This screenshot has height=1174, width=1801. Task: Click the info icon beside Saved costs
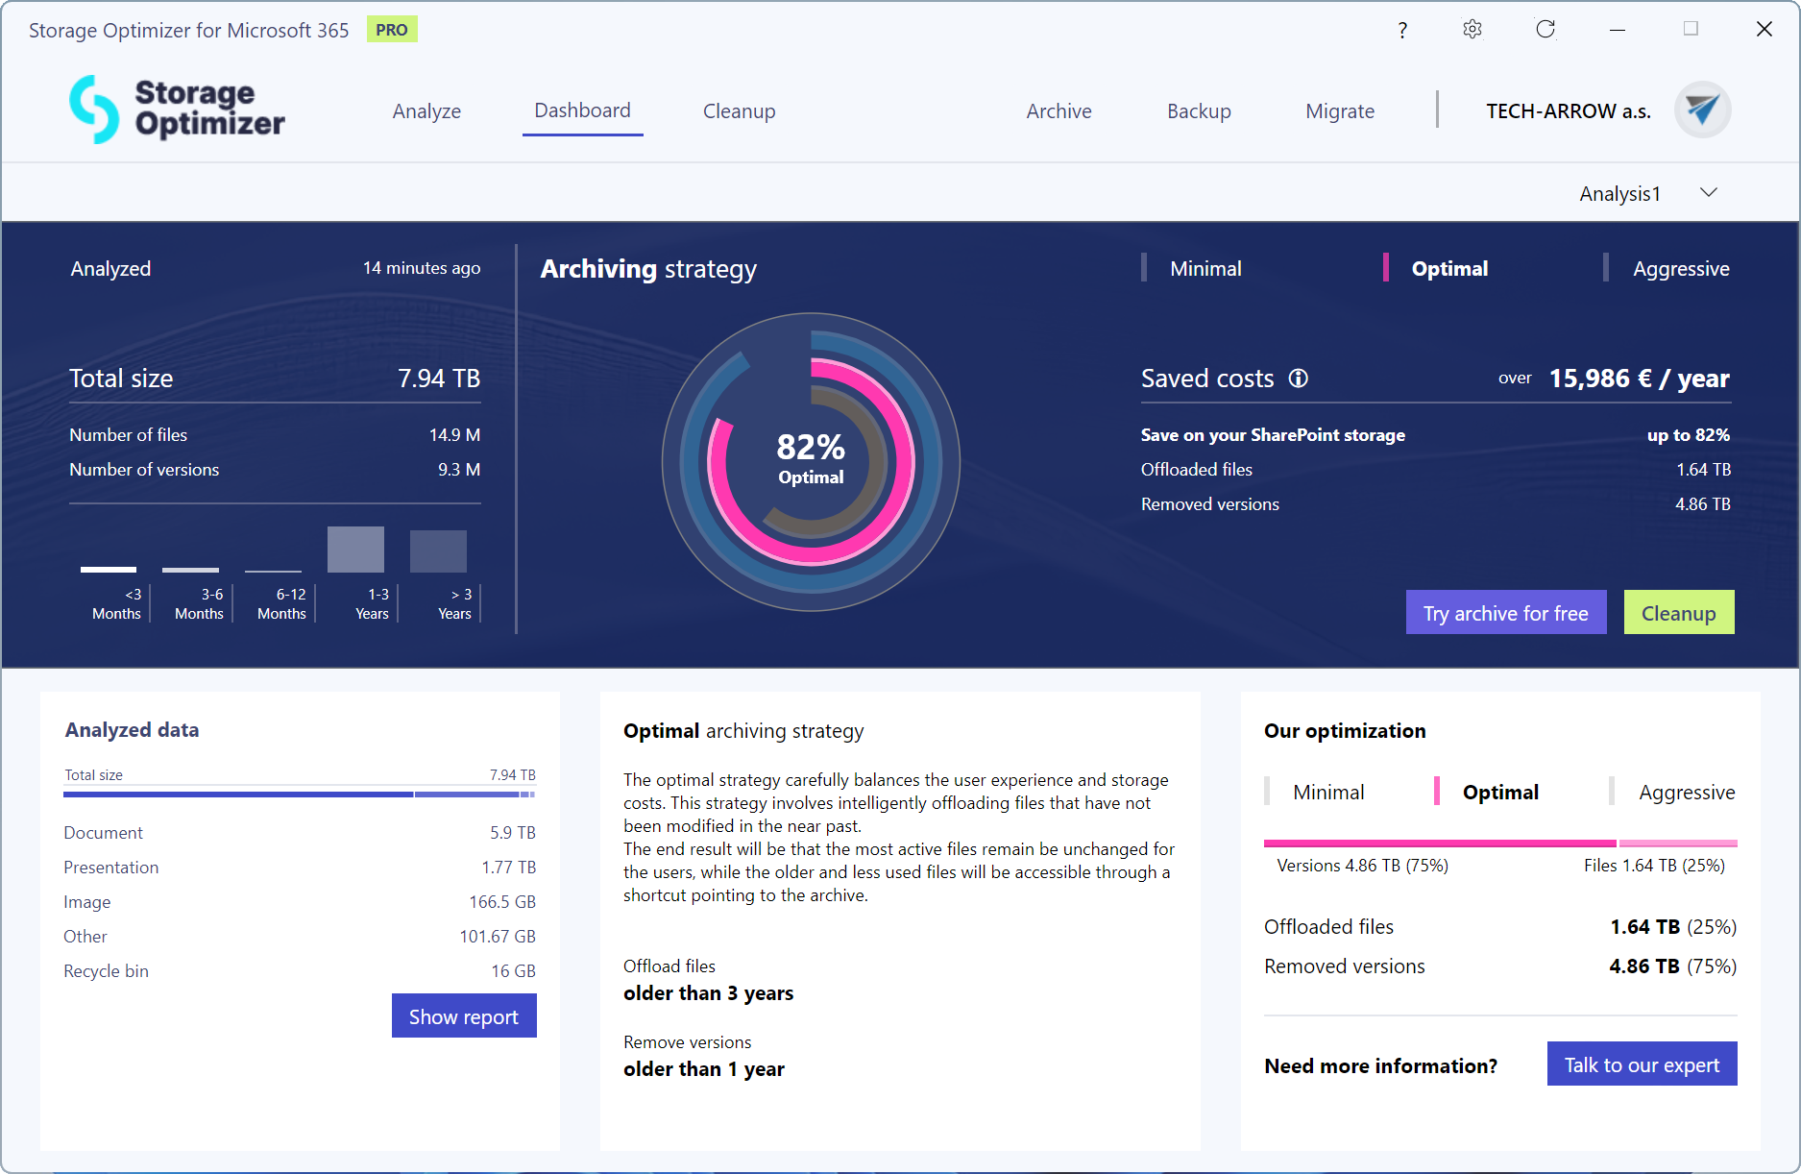(1299, 379)
